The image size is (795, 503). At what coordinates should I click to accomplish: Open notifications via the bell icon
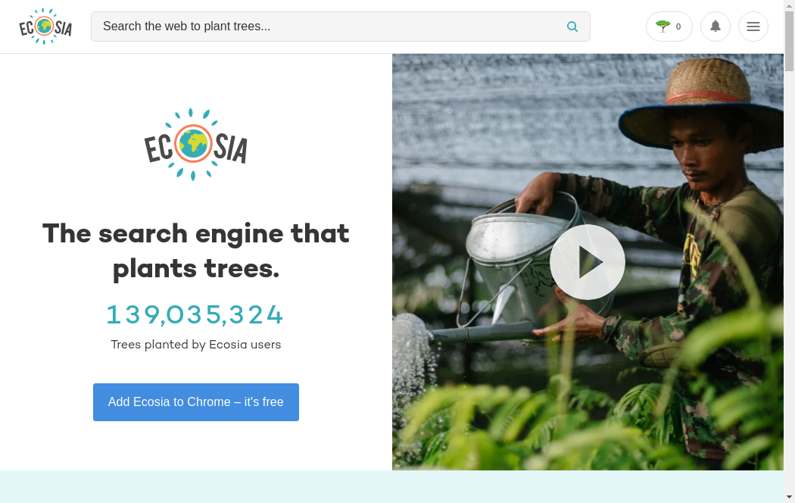coord(715,27)
